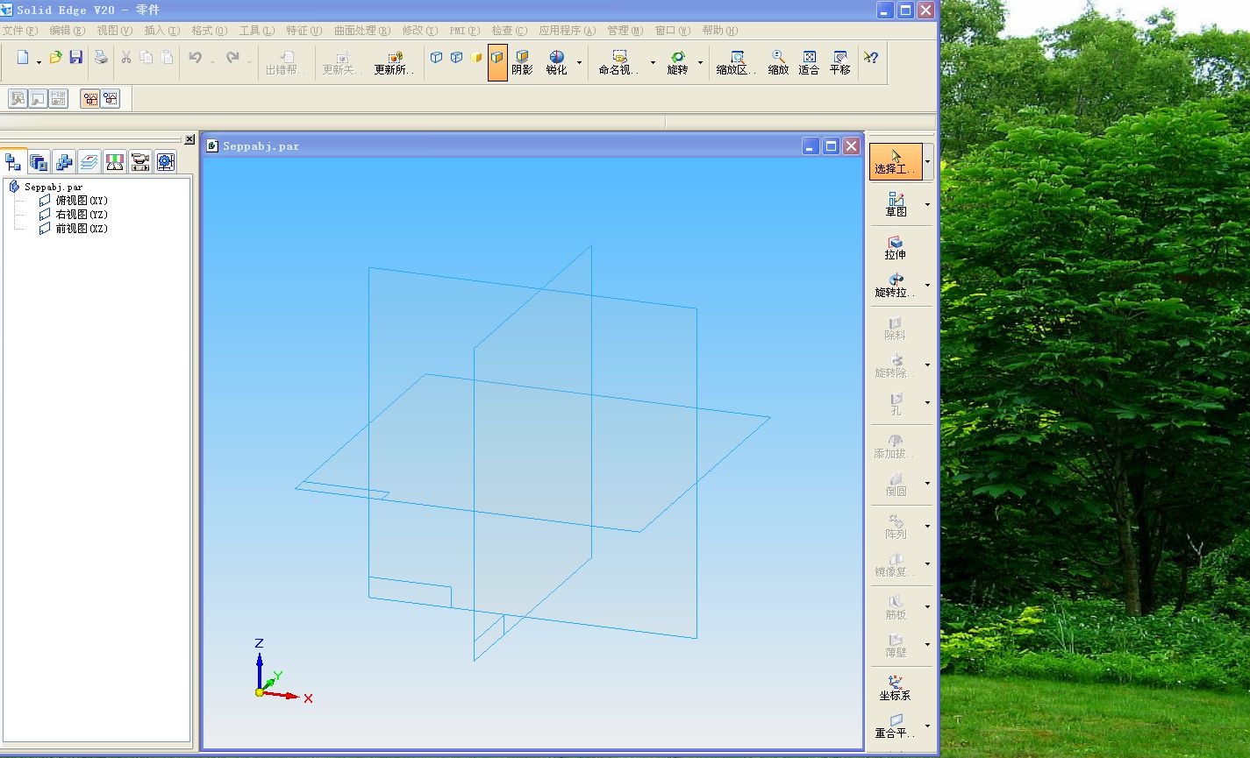Image resolution: width=1250 pixels, height=758 pixels.
Task: Click the 适合 (fit) view icon
Action: click(809, 63)
